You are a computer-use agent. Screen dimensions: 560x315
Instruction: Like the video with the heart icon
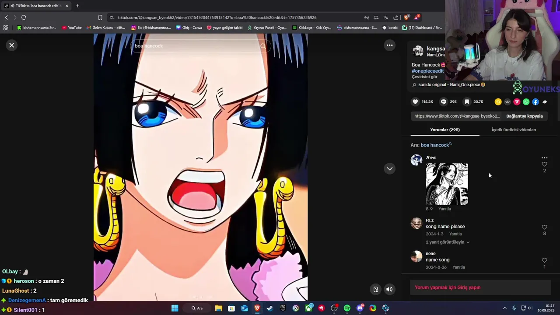415,101
